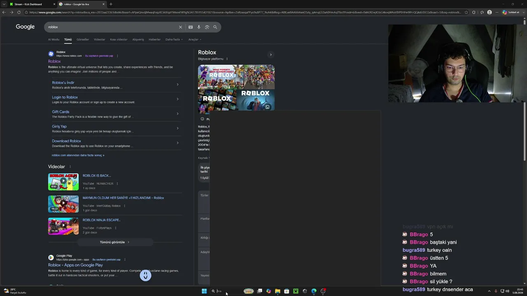Start voice search with the microphone
527x296 pixels.
199,27
